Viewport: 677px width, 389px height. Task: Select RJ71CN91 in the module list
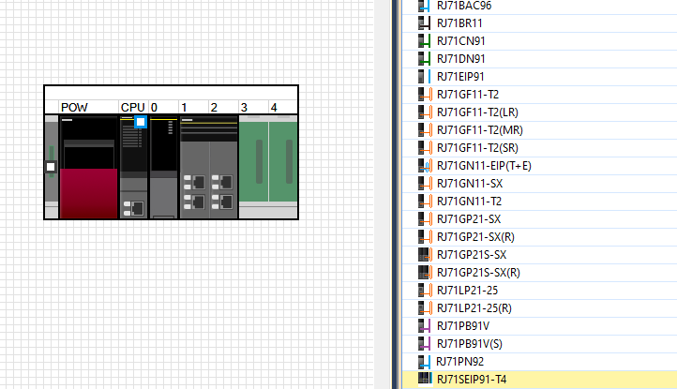click(461, 41)
